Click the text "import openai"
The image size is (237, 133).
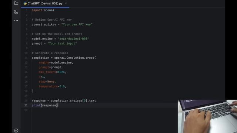pyautogui.click(x=43, y=10)
